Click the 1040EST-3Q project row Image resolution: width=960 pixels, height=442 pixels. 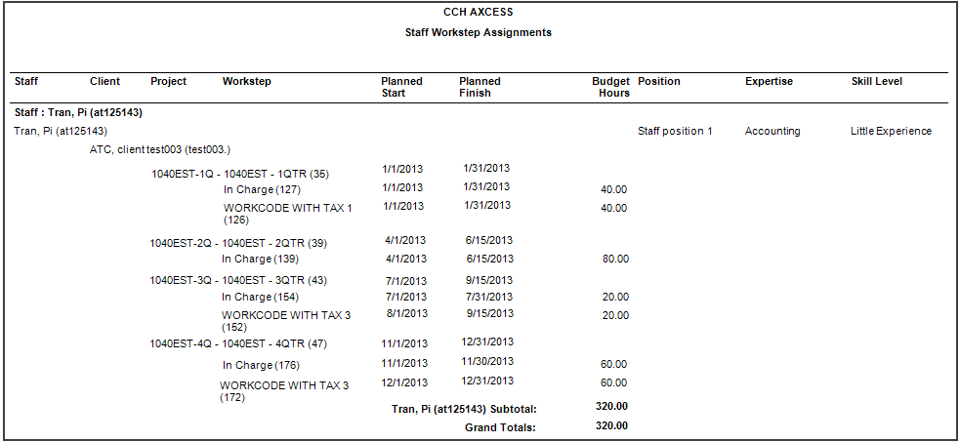238,280
